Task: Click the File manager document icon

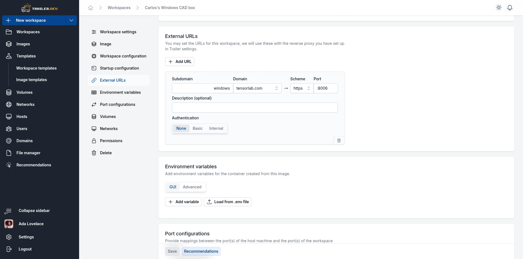Action: coord(9,153)
